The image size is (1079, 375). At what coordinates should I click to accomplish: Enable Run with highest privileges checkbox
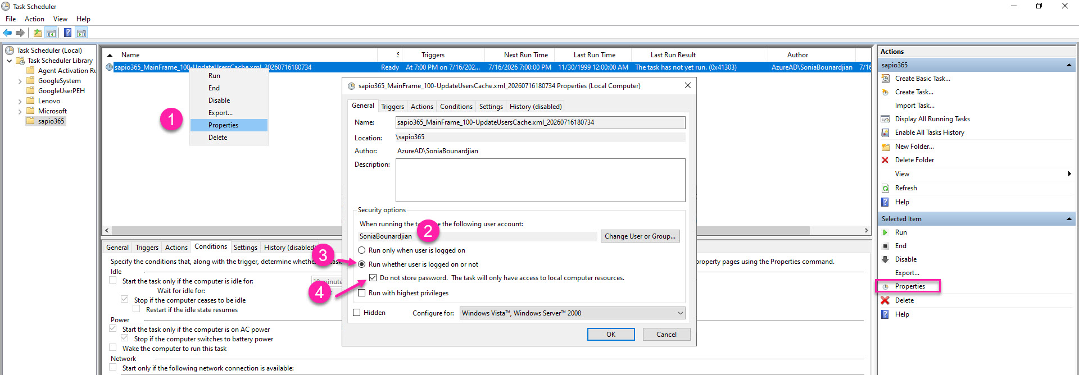(362, 293)
